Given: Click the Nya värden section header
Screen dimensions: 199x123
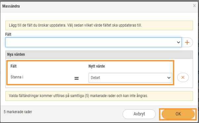Looking at the screenshot, I should (99, 54).
